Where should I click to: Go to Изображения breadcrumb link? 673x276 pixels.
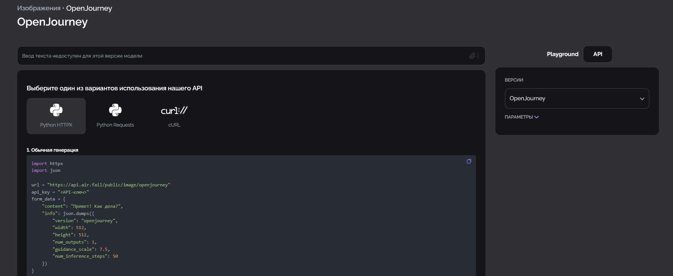(x=39, y=8)
